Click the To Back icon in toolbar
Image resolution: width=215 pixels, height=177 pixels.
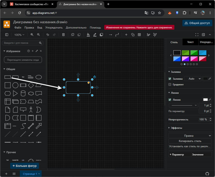click(x=79, y=35)
